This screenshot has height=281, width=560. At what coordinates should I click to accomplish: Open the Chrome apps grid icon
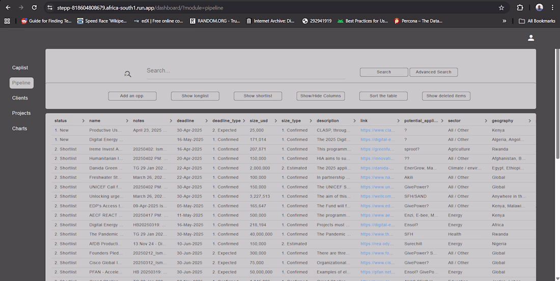[x=7, y=21]
